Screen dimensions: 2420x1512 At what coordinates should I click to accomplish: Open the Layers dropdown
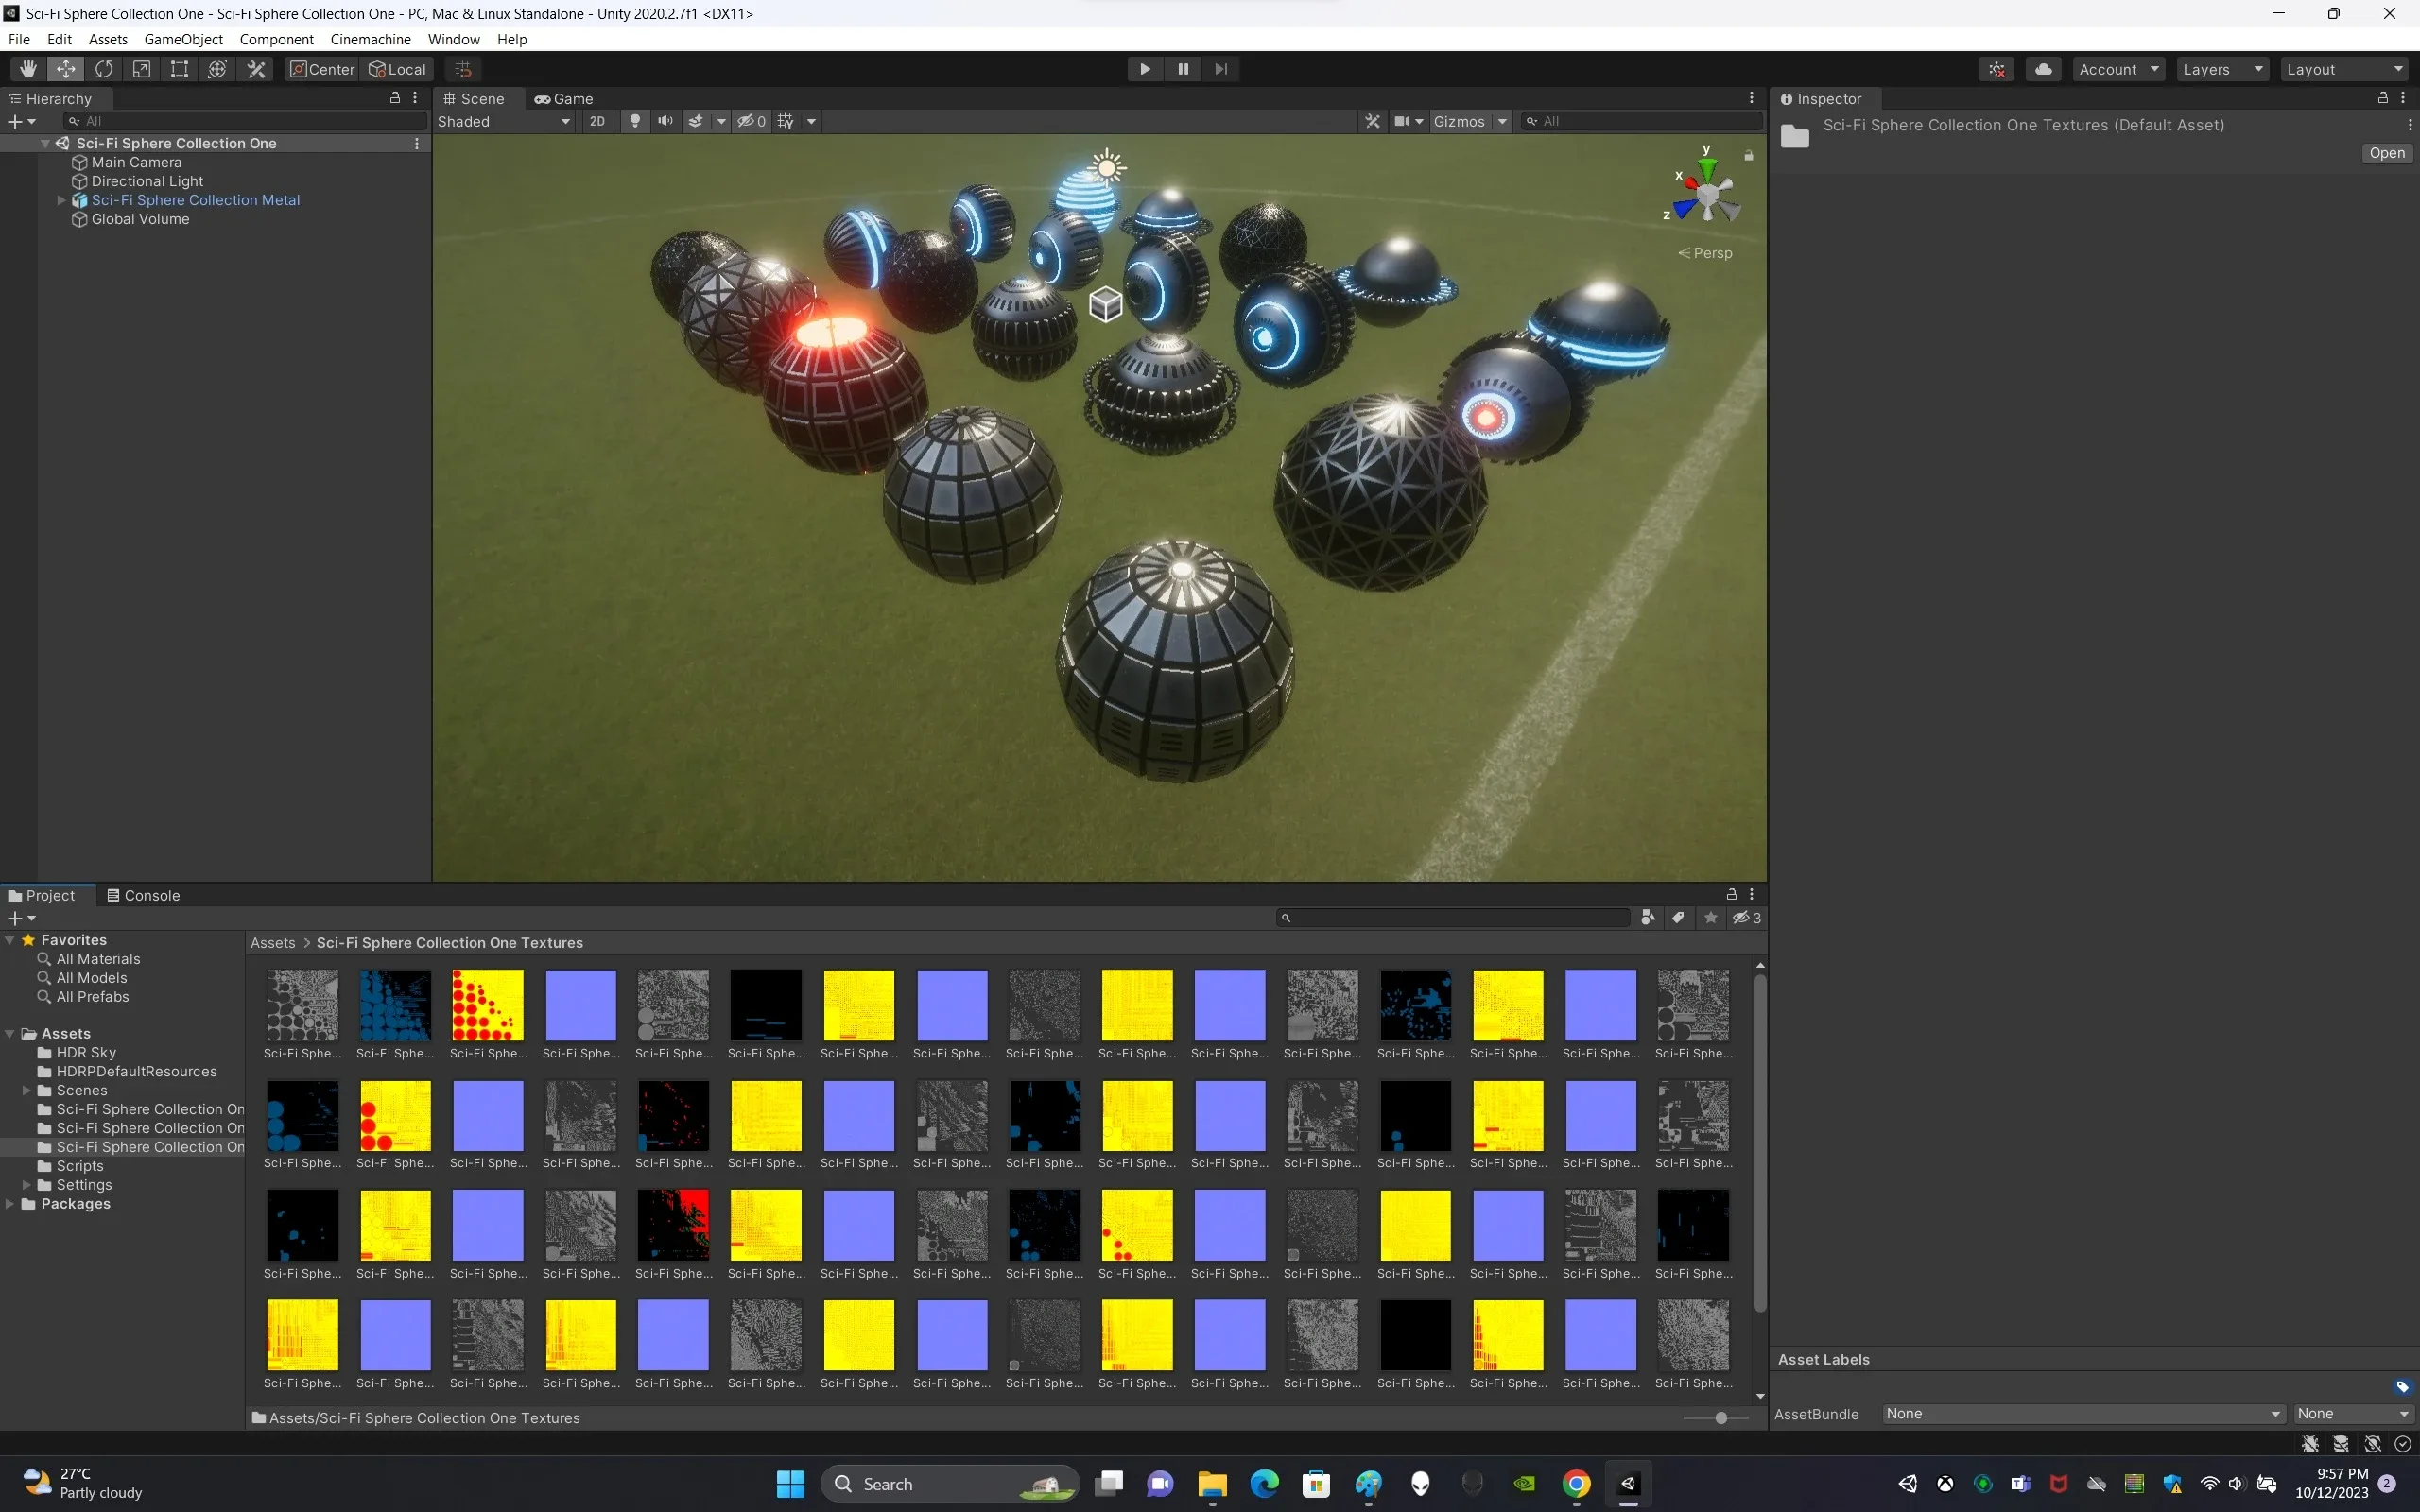2222,69
